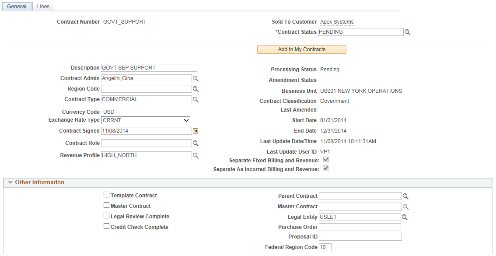Switch to the Lines tab
The width and height of the screenshot is (496, 256).
coord(43,6)
